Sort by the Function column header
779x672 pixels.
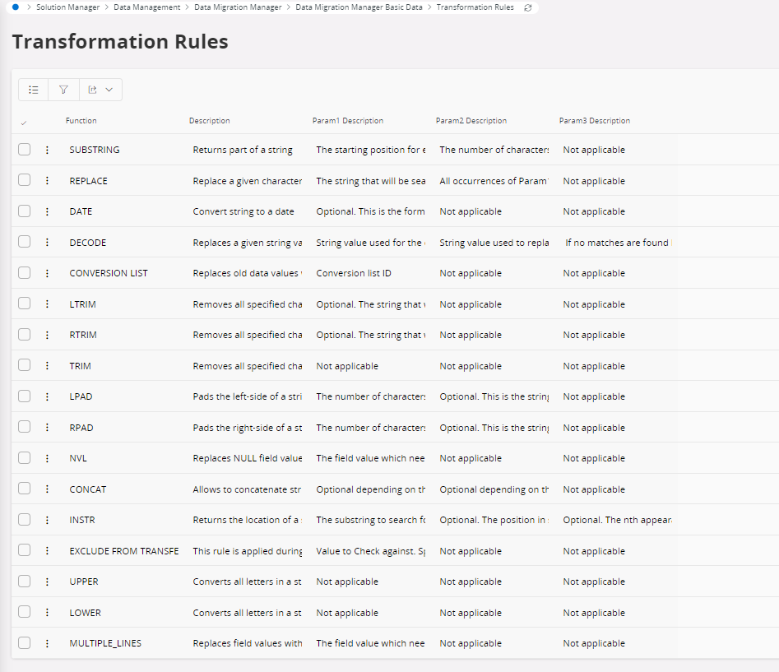point(81,121)
